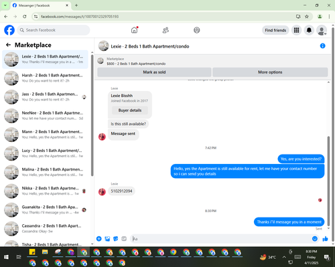
Task: Choose a GIF from the composer
Action: 124,239
